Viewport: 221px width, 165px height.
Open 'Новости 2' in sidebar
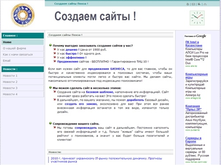coord(23,82)
